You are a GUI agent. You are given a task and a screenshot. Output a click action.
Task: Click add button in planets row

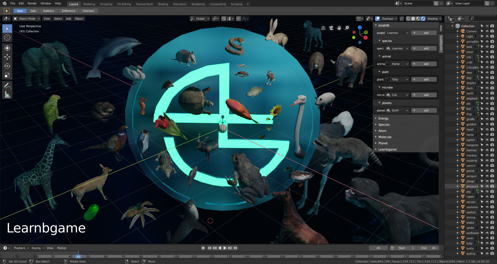(x=424, y=110)
